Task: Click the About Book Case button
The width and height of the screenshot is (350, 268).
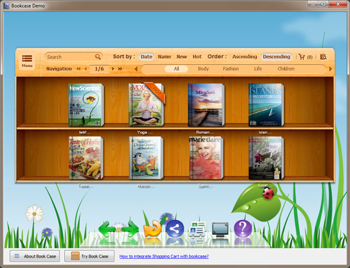Action: [x=34, y=256]
